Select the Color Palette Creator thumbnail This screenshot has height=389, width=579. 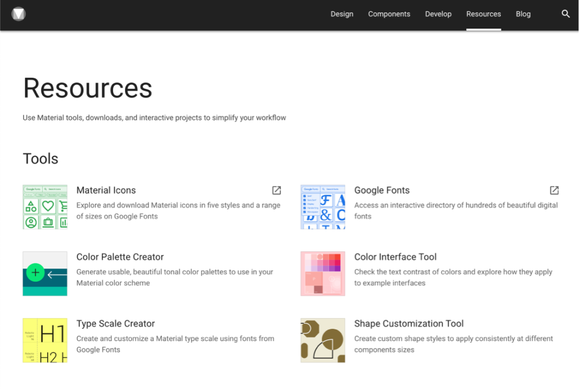(x=45, y=274)
